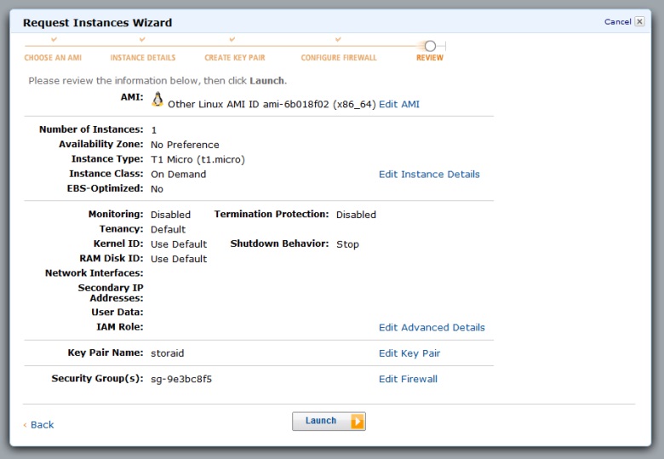
Task: Click checkmark above Instance Details
Action: (142, 39)
